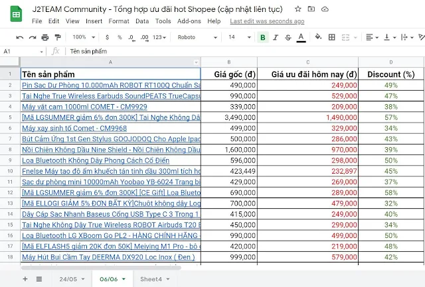
Task: Increase decimal places
Action: tap(145, 38)
